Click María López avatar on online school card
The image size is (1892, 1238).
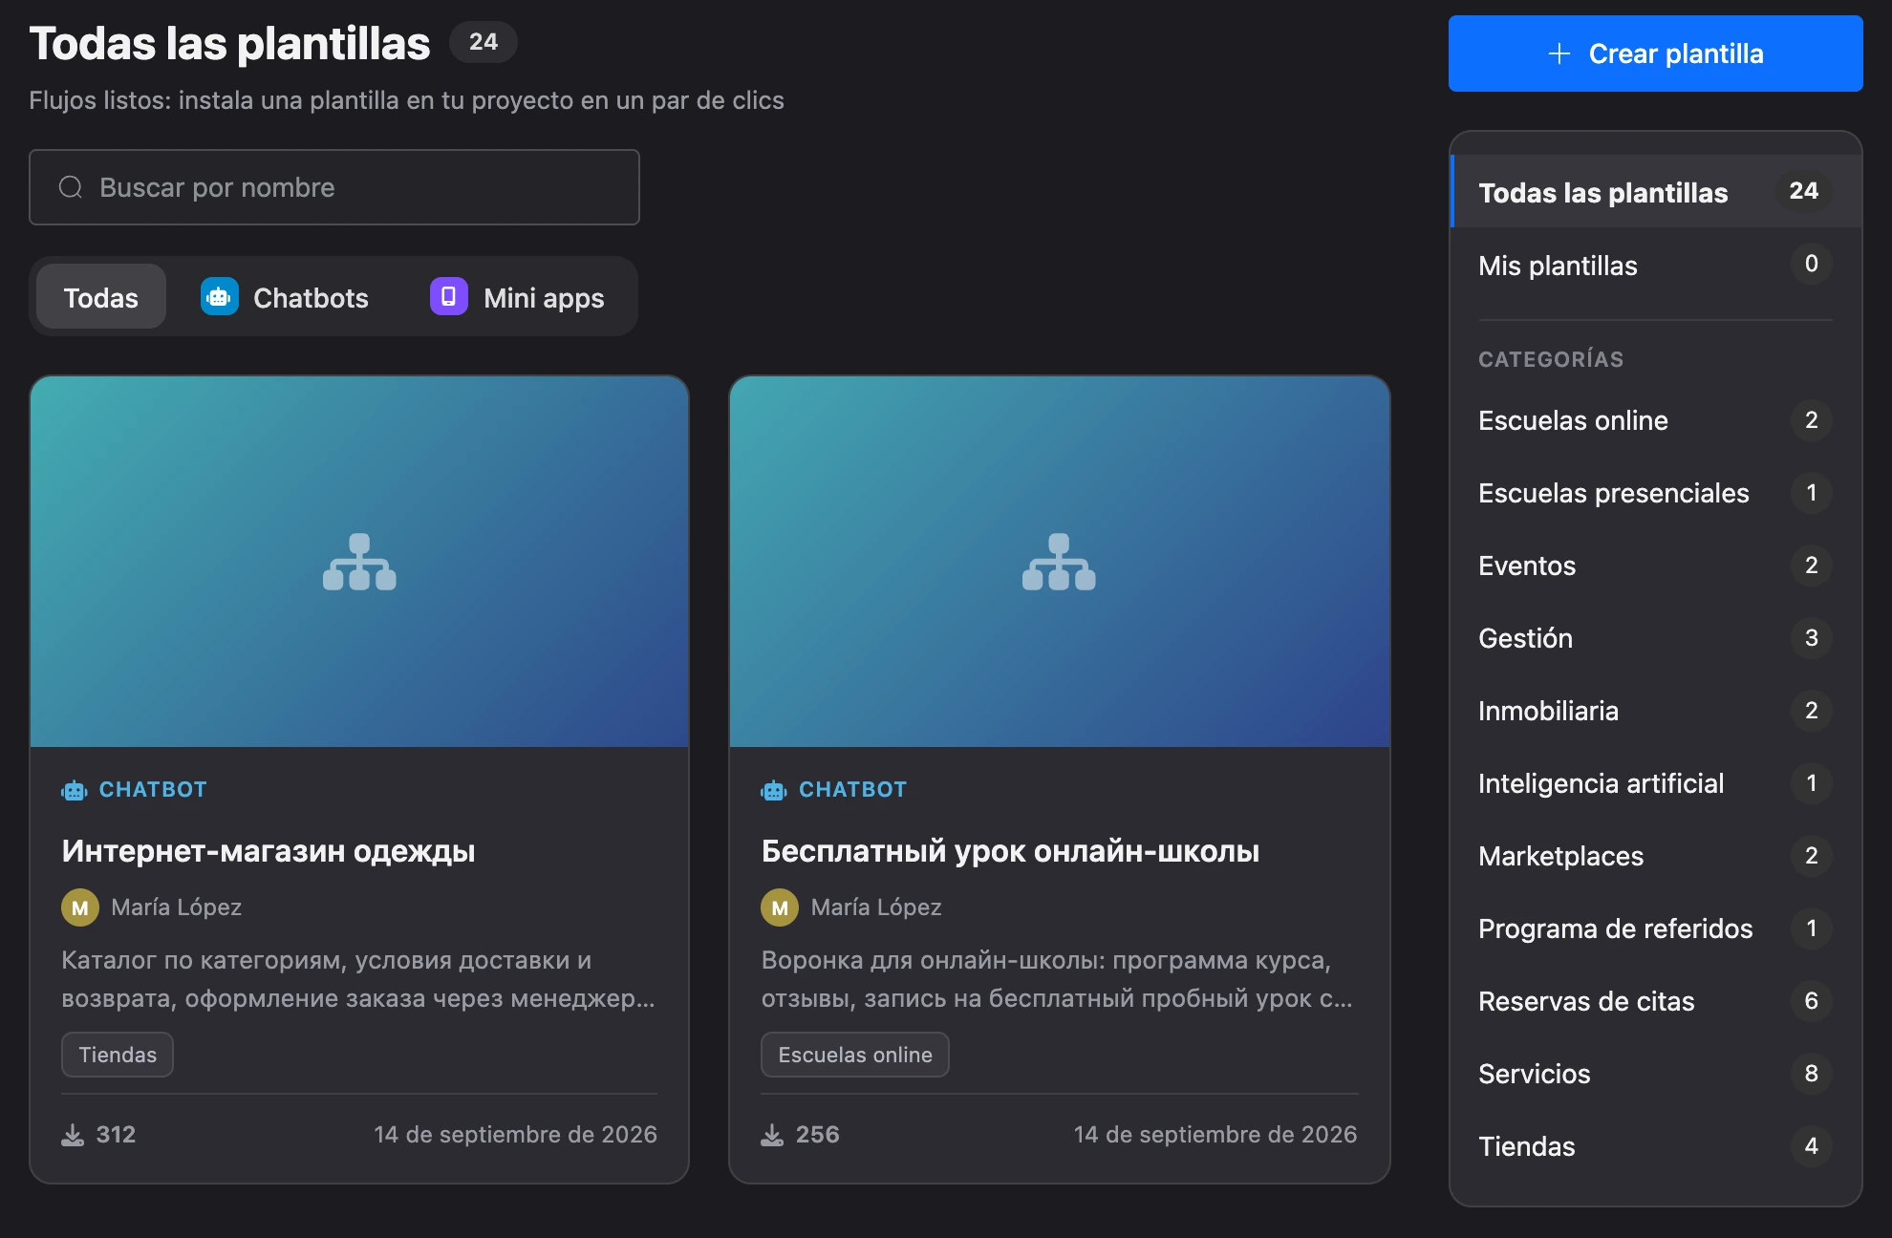(x=780, y=907)
